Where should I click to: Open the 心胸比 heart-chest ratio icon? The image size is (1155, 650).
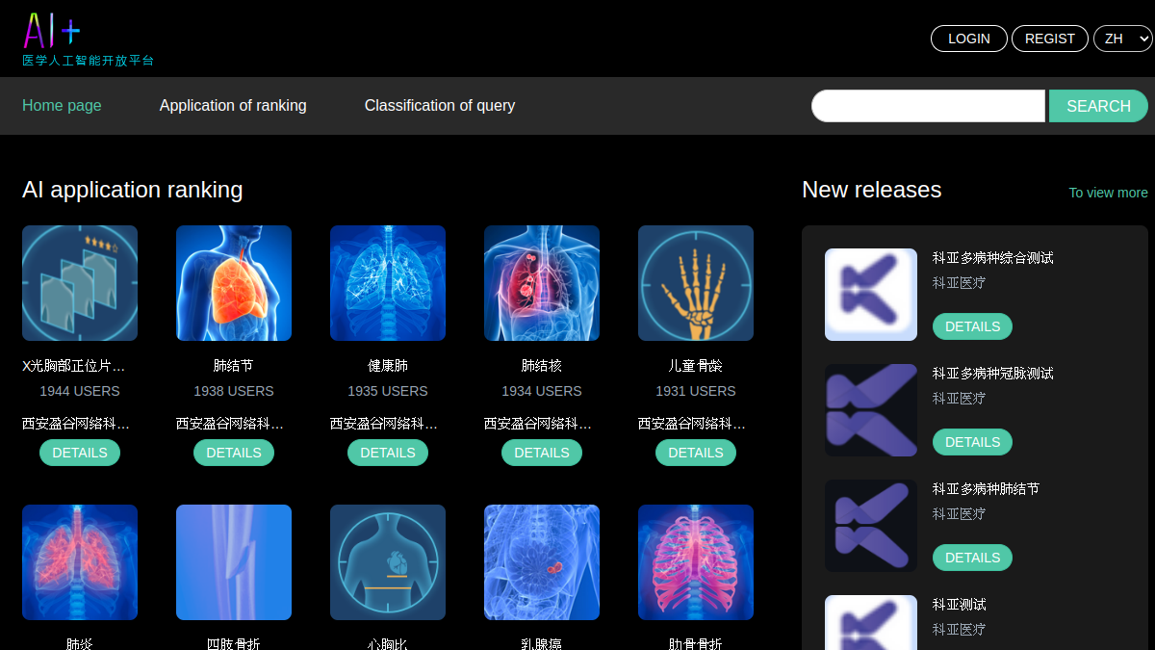point(388,562)
